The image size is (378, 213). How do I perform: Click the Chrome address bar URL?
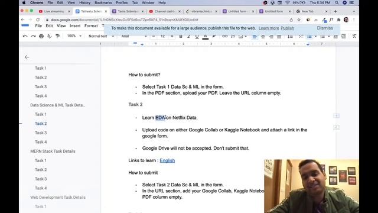[125, 20]
